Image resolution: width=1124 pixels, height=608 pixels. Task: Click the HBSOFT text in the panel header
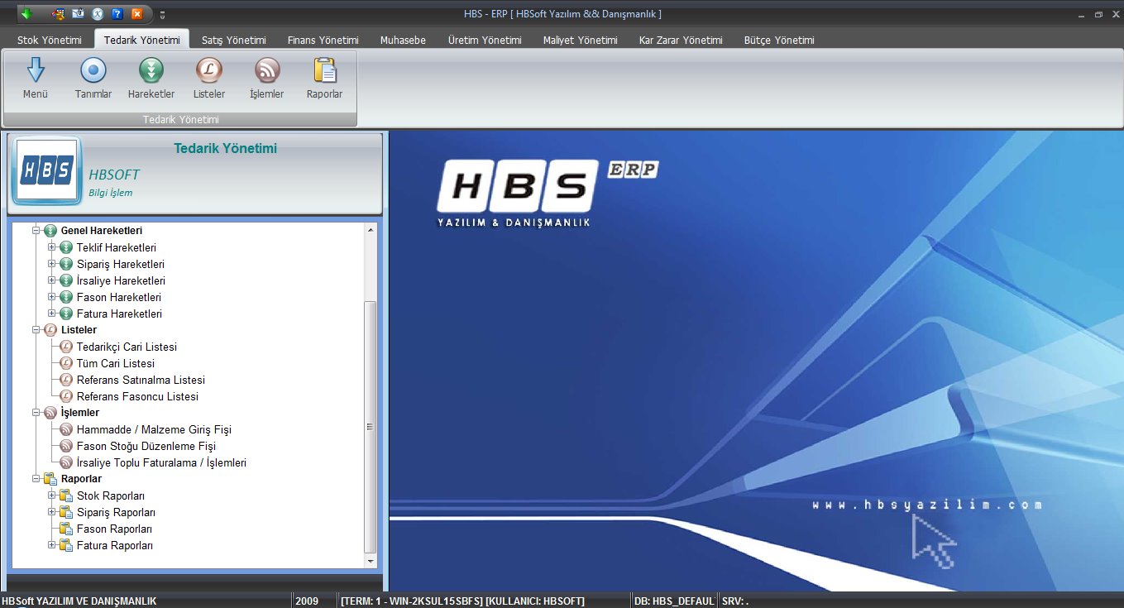pyautogui.click(x=114, y=175)
